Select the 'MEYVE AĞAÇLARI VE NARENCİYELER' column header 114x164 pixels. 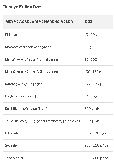point(39,22)
